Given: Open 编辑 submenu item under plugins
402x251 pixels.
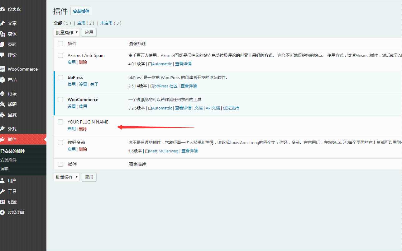Looking at the screenshot, I should 4,169.
